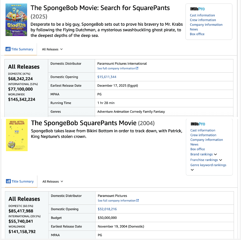Expand the Brand rankings chevron

point(216,154)
